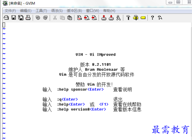This screenshot has width=192, height=140.
Task: Click the Print toolbar icon
Action: (28, 18)
